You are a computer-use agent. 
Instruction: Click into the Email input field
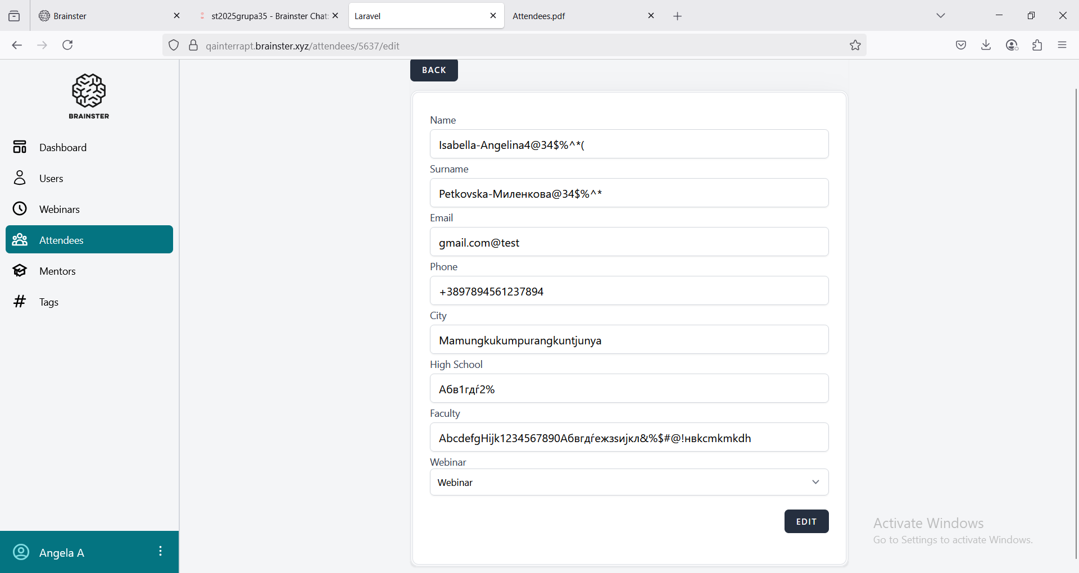point(629,242)
